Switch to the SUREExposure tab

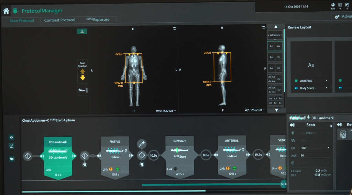pos(98,20)
